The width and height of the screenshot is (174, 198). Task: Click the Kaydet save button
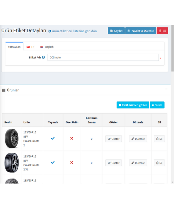(x=116, y=31)
